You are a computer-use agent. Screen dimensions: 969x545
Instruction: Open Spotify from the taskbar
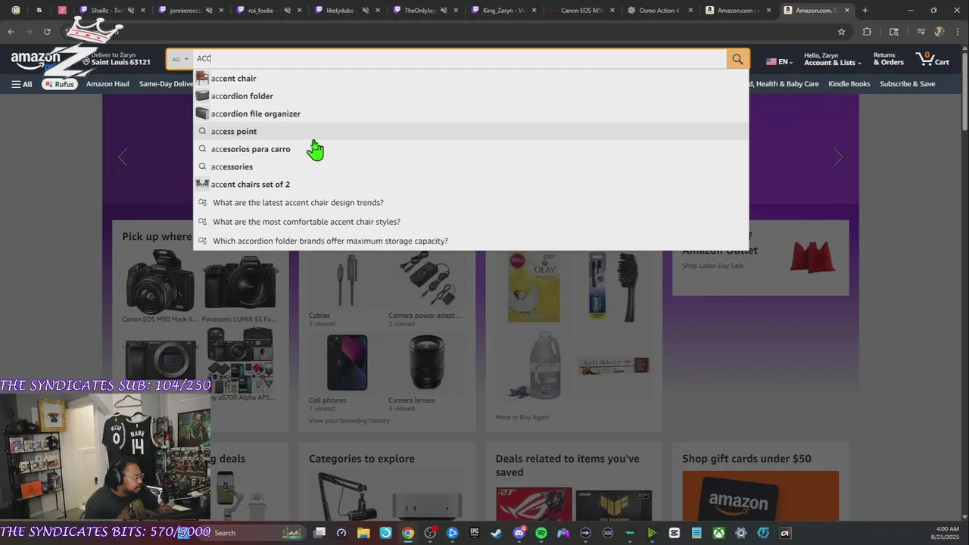(x=541, y=533)
